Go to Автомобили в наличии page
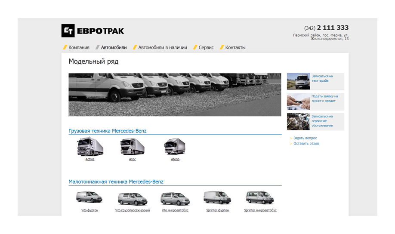 [163, 47]
